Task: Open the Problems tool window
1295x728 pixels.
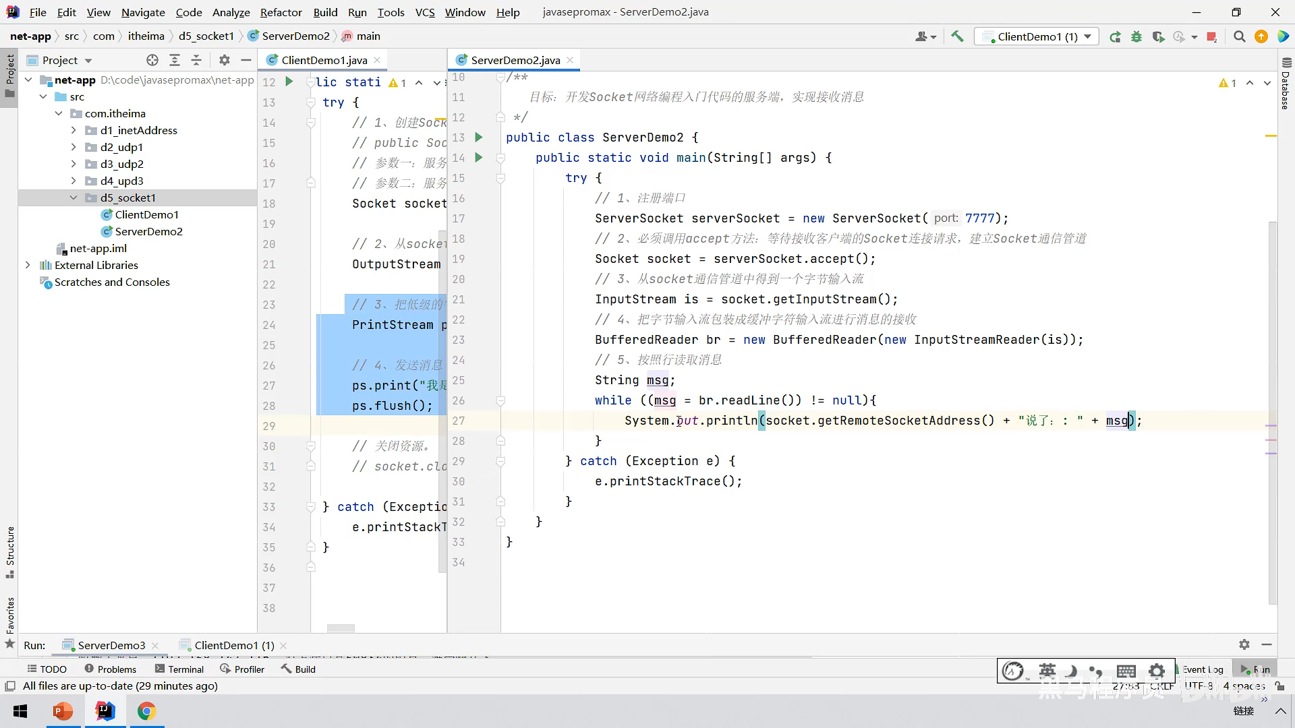Action: 110,669
